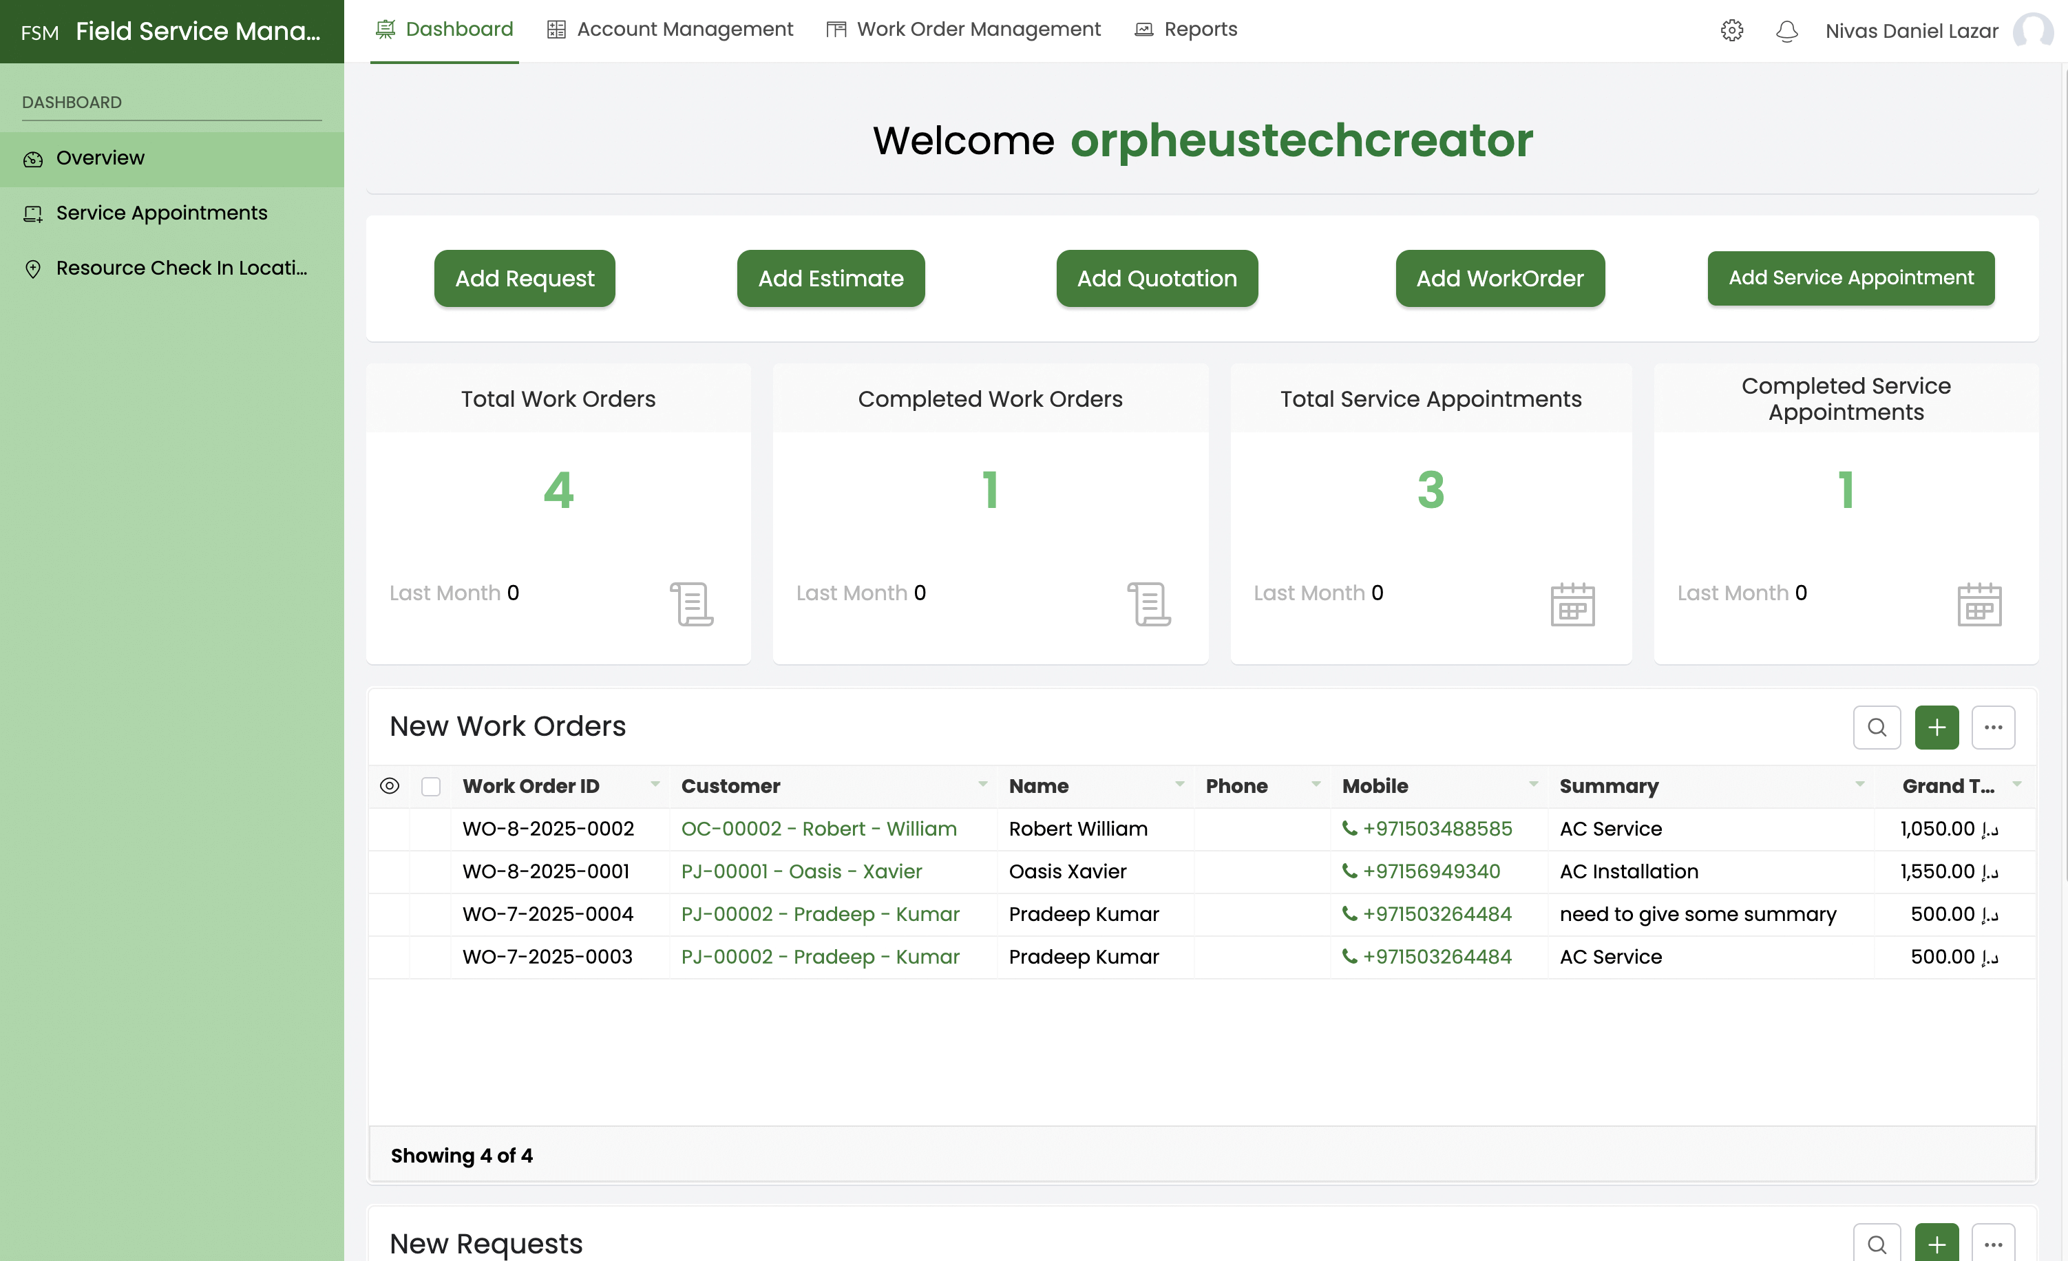
Task: Open customer link PJ-00001 - Oasis - Xavier
Action: click(801, 871)
